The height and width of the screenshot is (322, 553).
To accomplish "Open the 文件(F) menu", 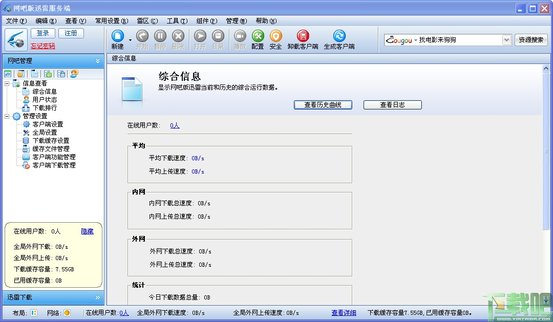I will tap(16, 21).
